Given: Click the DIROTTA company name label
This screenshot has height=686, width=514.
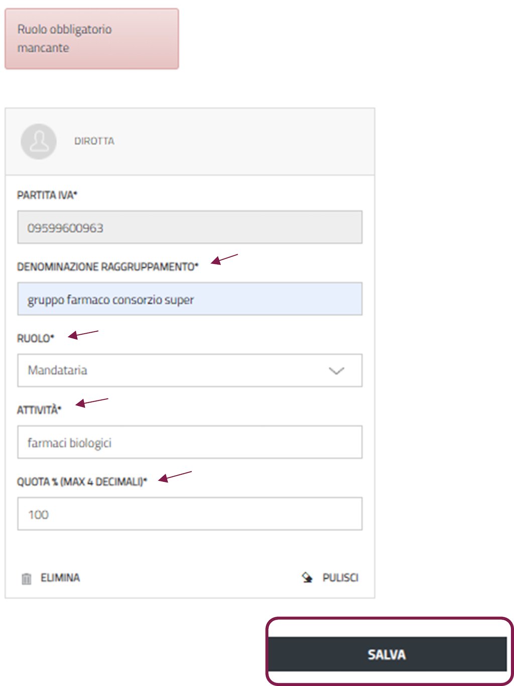Looking at the screenshot, I should [94, 142].
